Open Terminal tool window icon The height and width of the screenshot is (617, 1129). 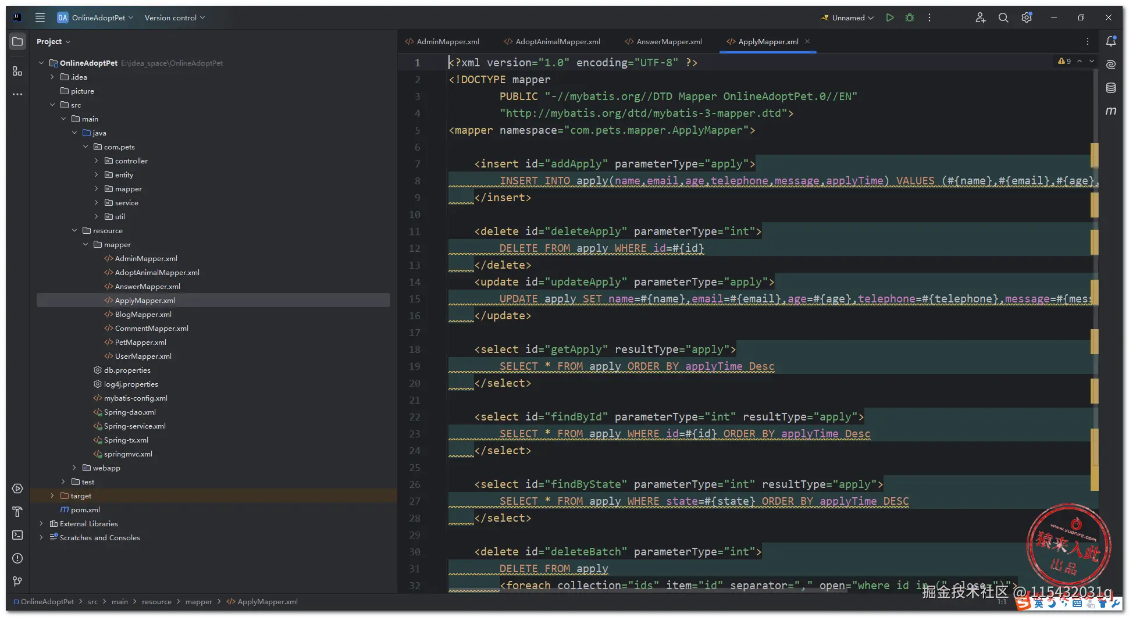click(17, 535)
